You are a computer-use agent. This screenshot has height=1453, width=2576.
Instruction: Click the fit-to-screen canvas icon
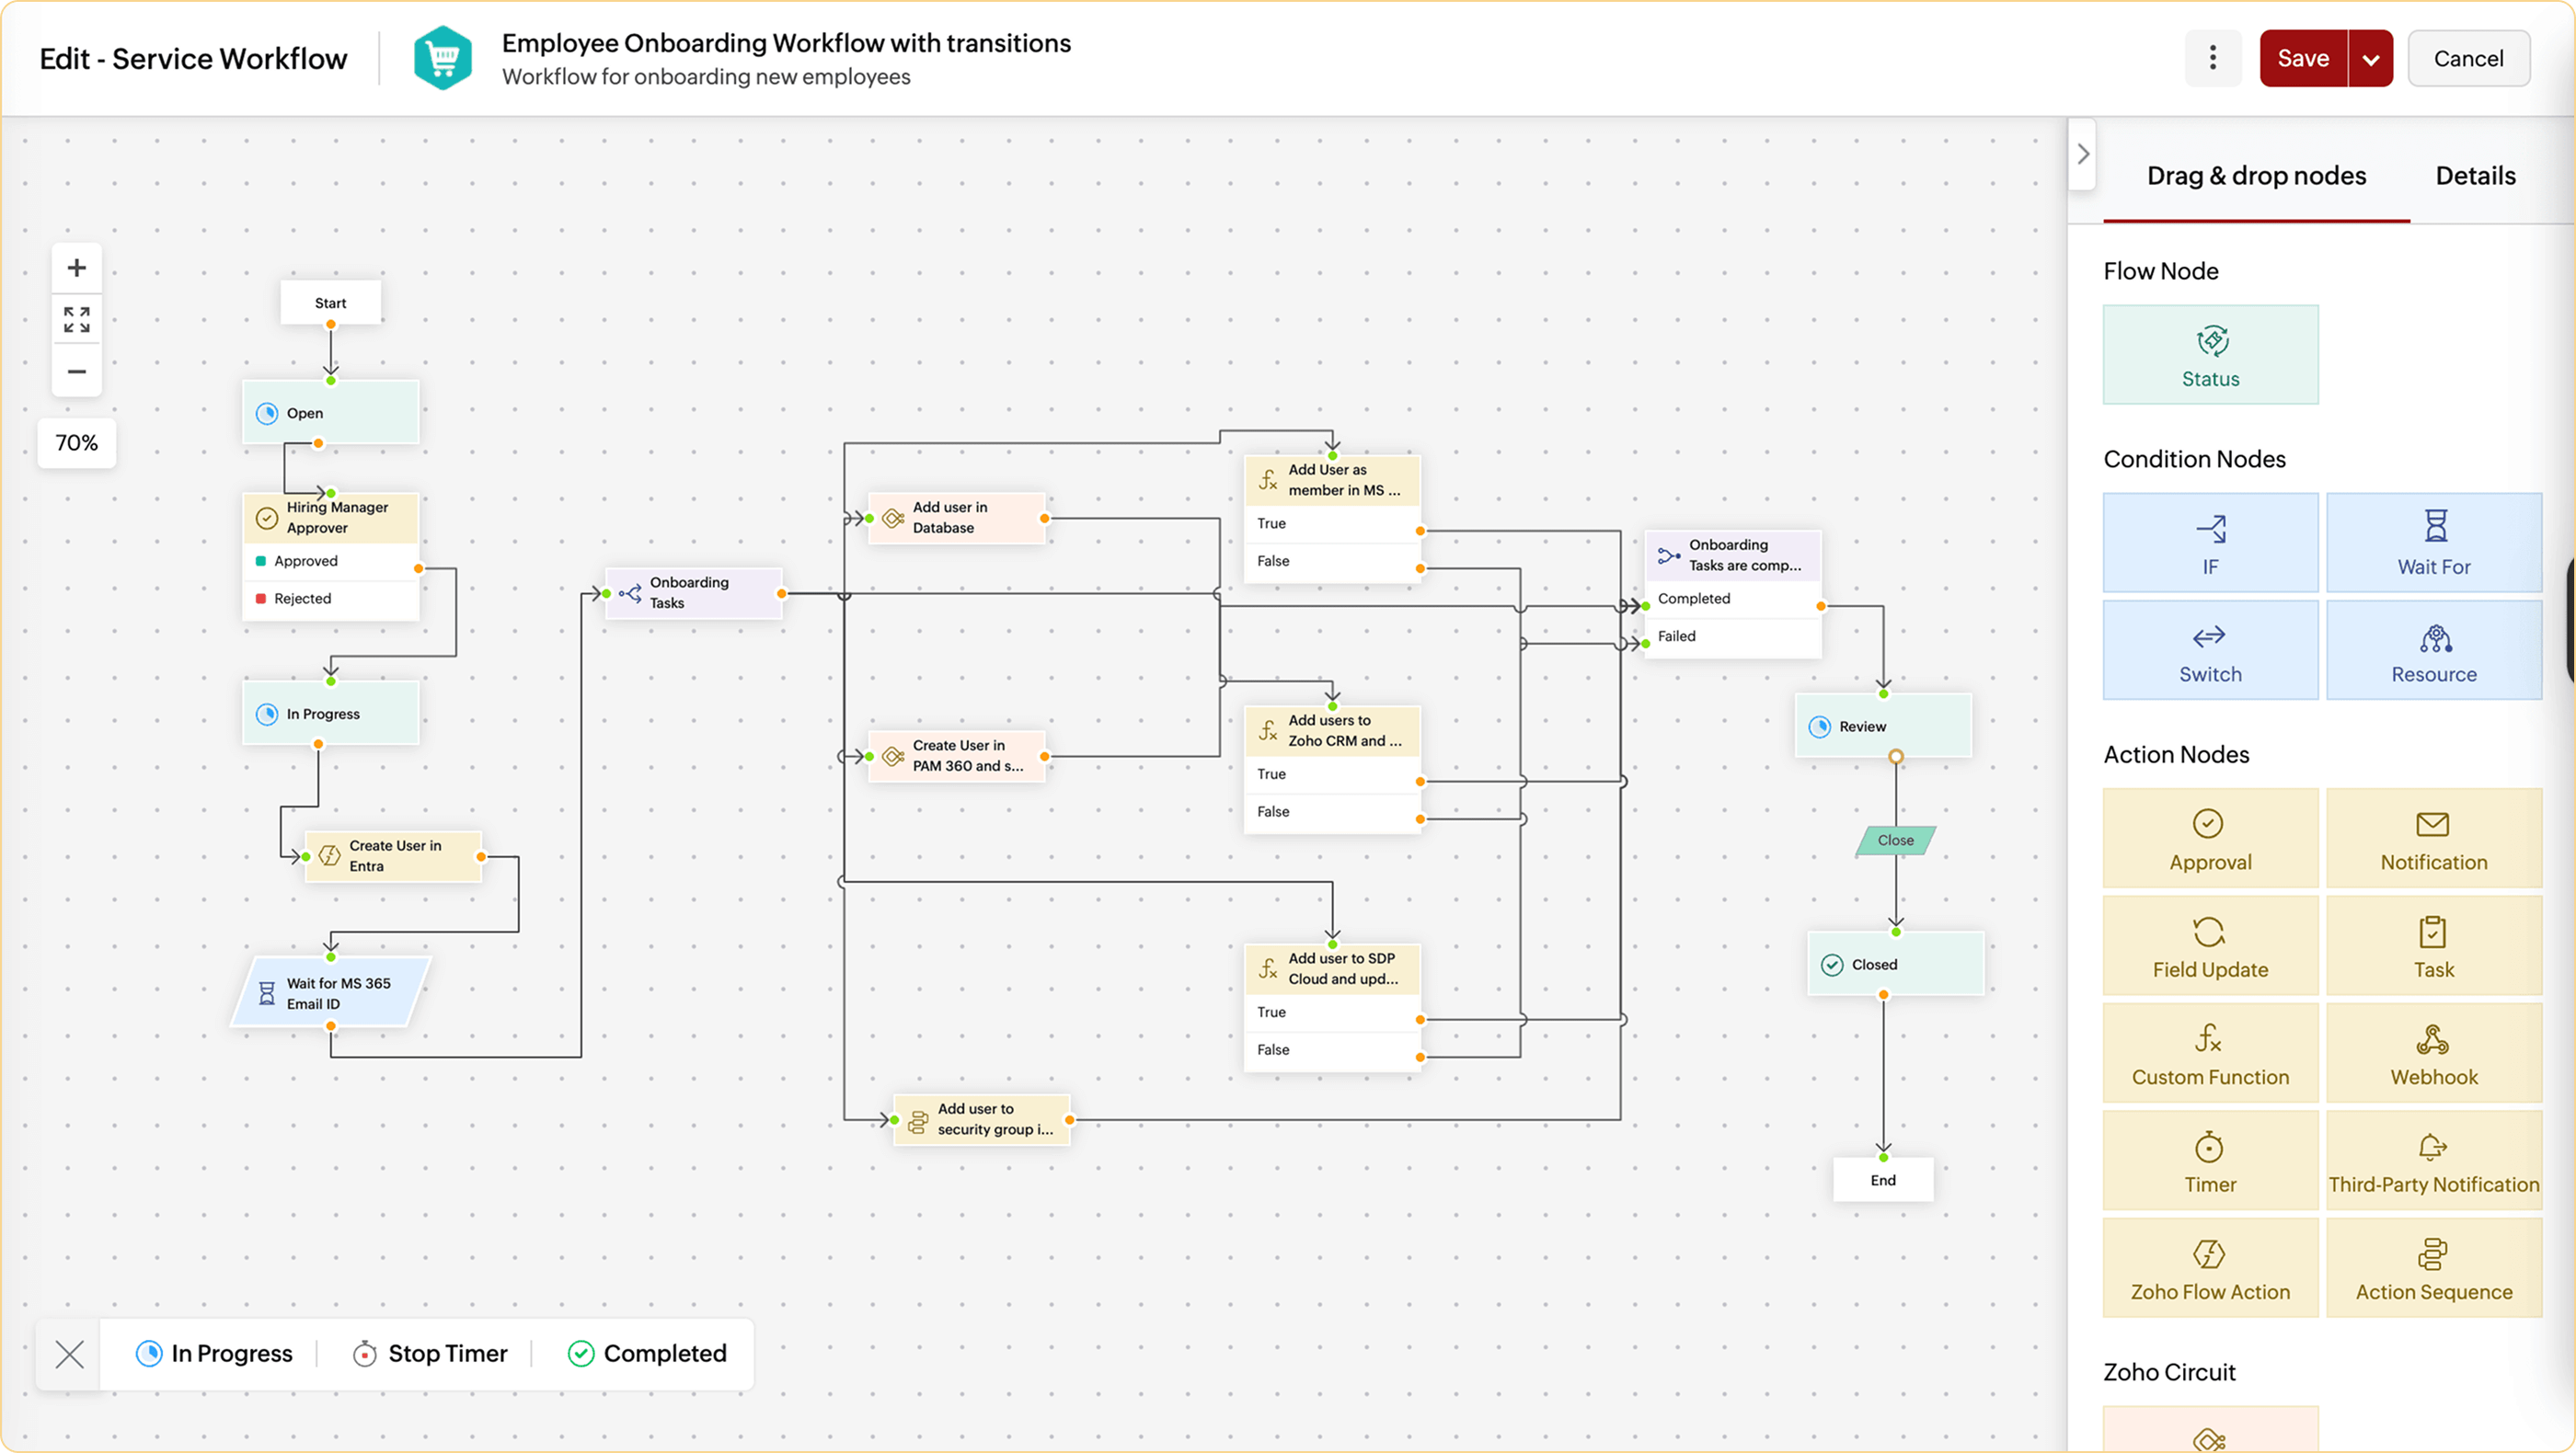click(x=77, y=320)
